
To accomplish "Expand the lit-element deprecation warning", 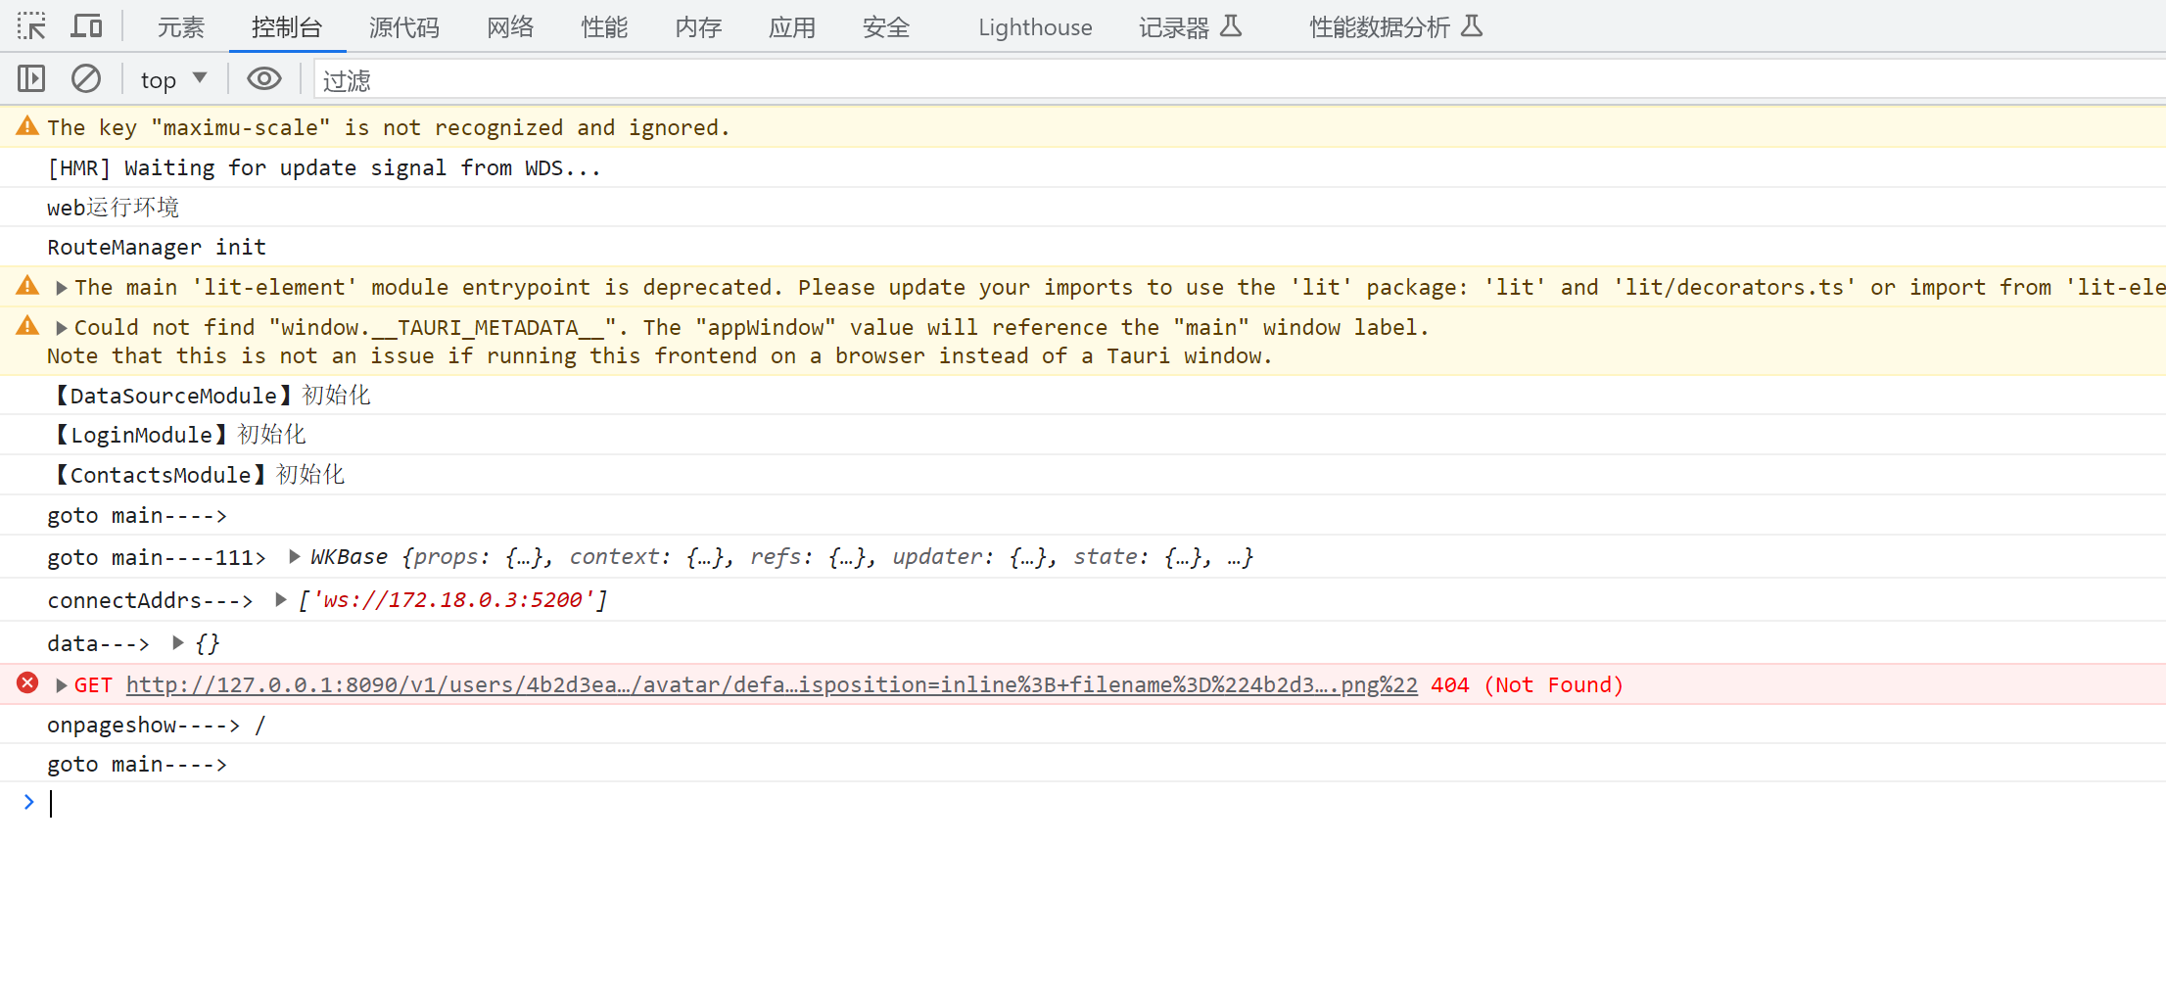I will click(x=61, y=286).
